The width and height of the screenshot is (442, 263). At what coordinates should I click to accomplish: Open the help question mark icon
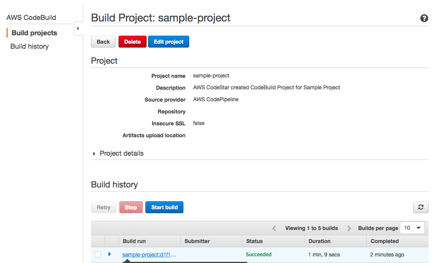pos(424,18)
